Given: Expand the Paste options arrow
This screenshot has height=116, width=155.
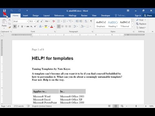Looking at the screenshot, I should pos(4,28).
